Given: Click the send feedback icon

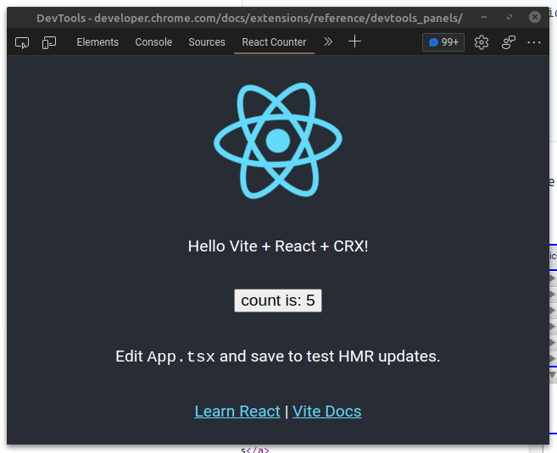Looking at the screenshot, I should [509, 42].
